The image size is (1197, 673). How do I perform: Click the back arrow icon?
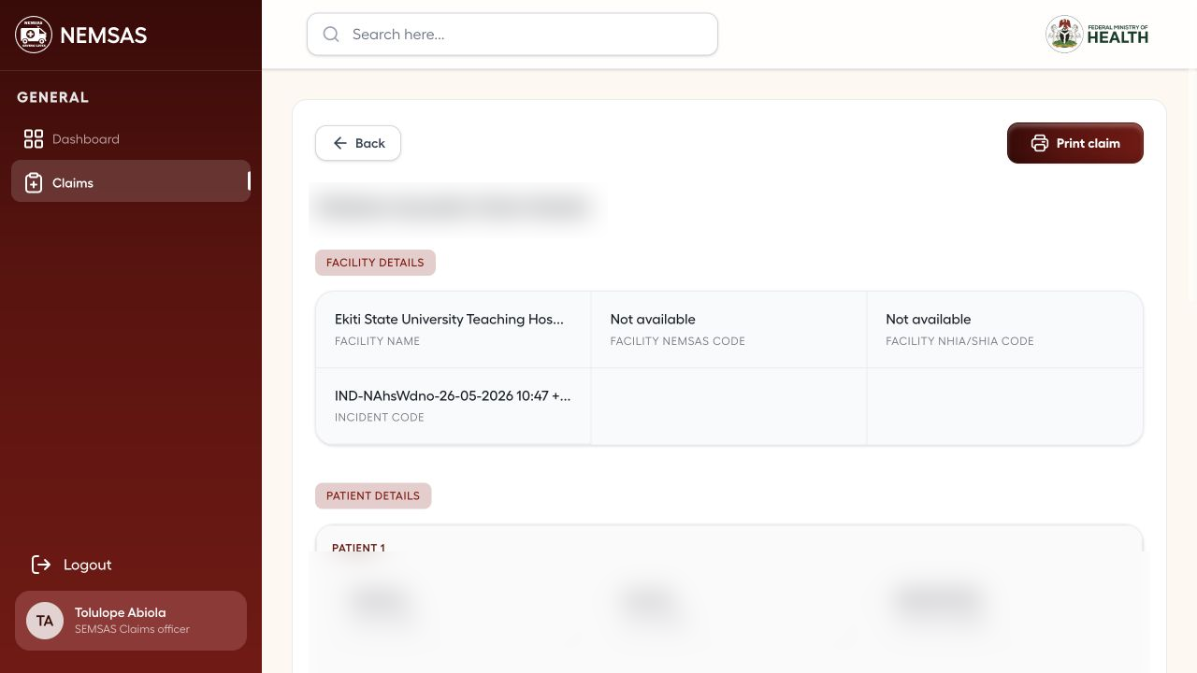pyautogui.click(x=340, y=143)
